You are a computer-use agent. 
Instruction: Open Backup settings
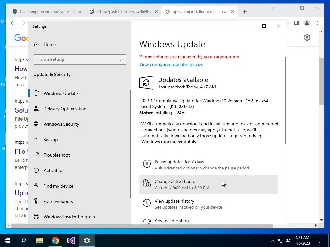click(51, 140)
